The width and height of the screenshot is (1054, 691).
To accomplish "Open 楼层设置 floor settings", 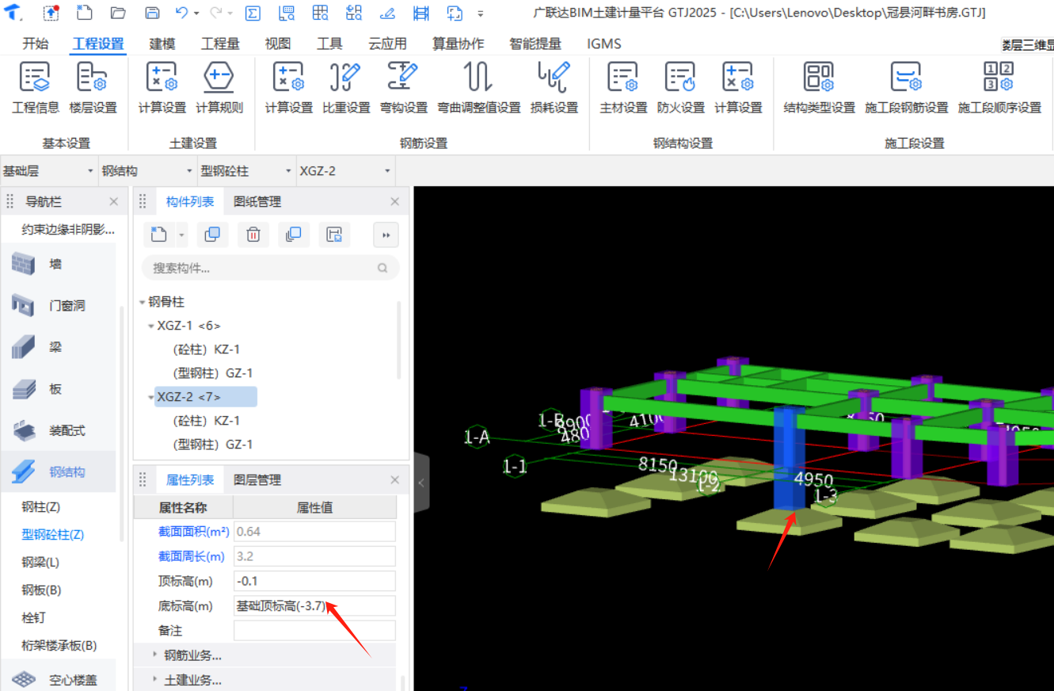I will click(x=93, y=89).
